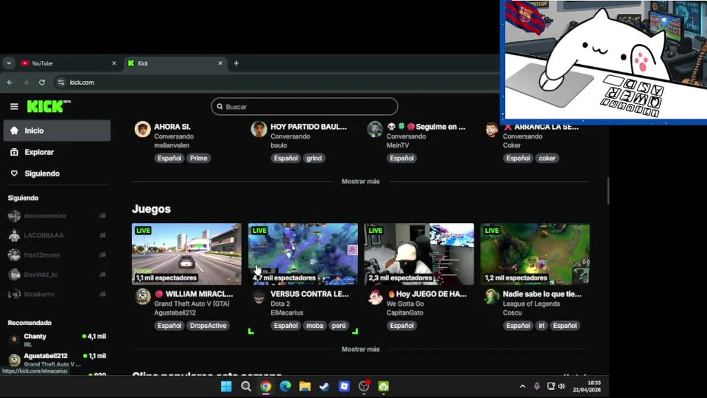Image resolution: width=707 pixels, height=398 pixels.
Task: Click Coscu's avatar icon
Action: (492, 297)
